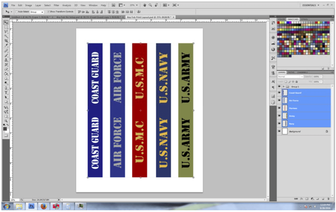Screen dimensions: 336x212
Task: Select the Move tool in the toolbox
Action: 6,22
